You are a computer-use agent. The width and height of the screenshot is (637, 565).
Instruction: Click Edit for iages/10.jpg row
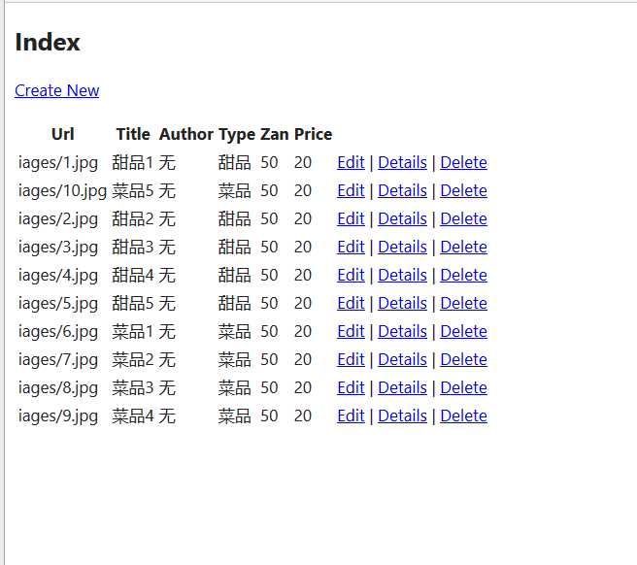351,190
